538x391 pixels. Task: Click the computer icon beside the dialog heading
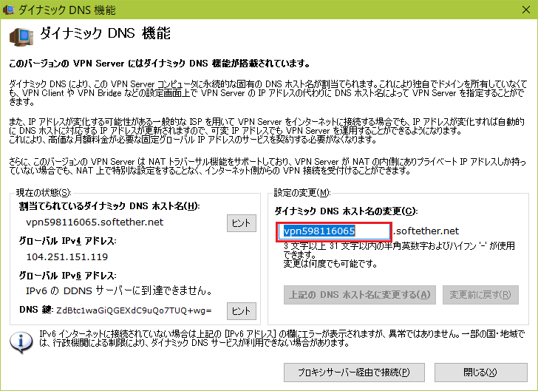pos(21,36)
